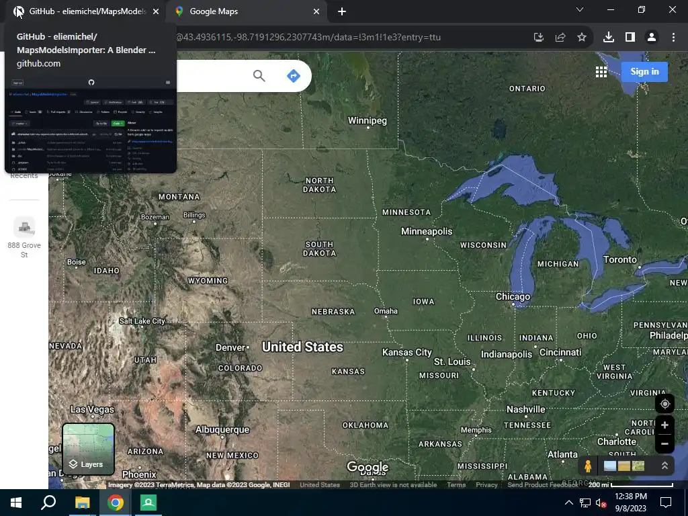Click Send Product Feedback link
The width and height of the screenshot is (688, 516).
(x=543, y=485)
